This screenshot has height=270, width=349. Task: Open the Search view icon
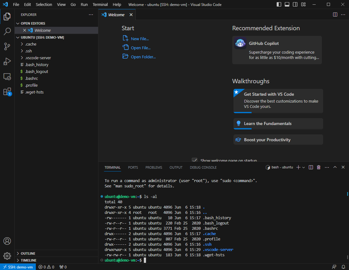(7, 31)
